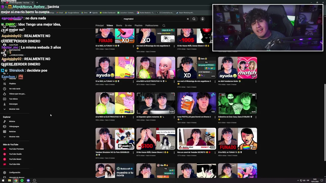Open the Drive bookmark

pos(84,13)
